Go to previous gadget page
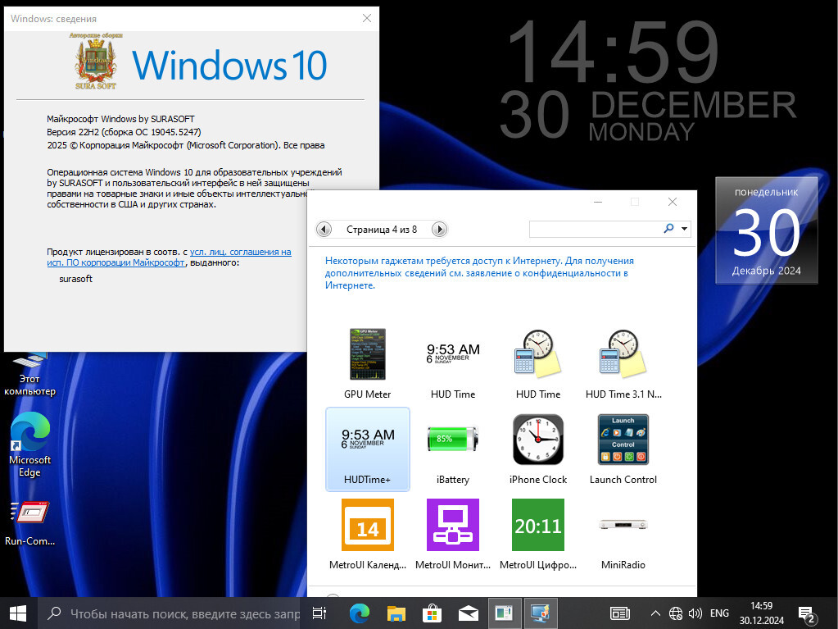 [324, 230]
